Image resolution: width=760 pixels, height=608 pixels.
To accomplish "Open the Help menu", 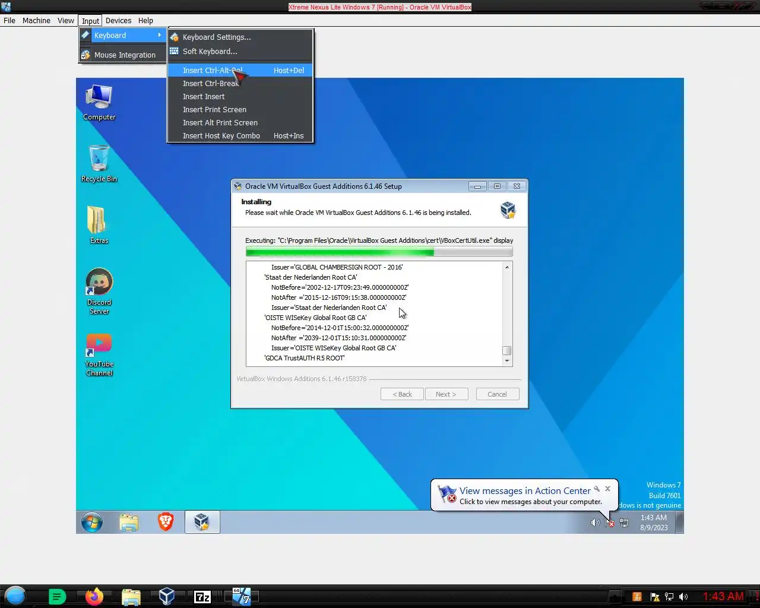I will pyautogui.click(x=145, y=20).
